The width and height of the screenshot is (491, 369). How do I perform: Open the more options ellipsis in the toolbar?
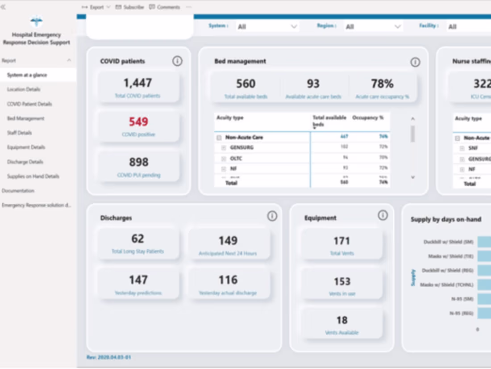pos(188,7)
